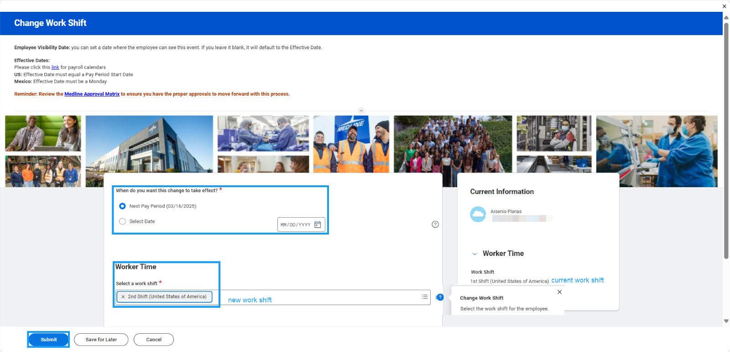730x352 pixels.
Task: Collapse the instructions panel with up chevron
Action: tap(361, 111)
